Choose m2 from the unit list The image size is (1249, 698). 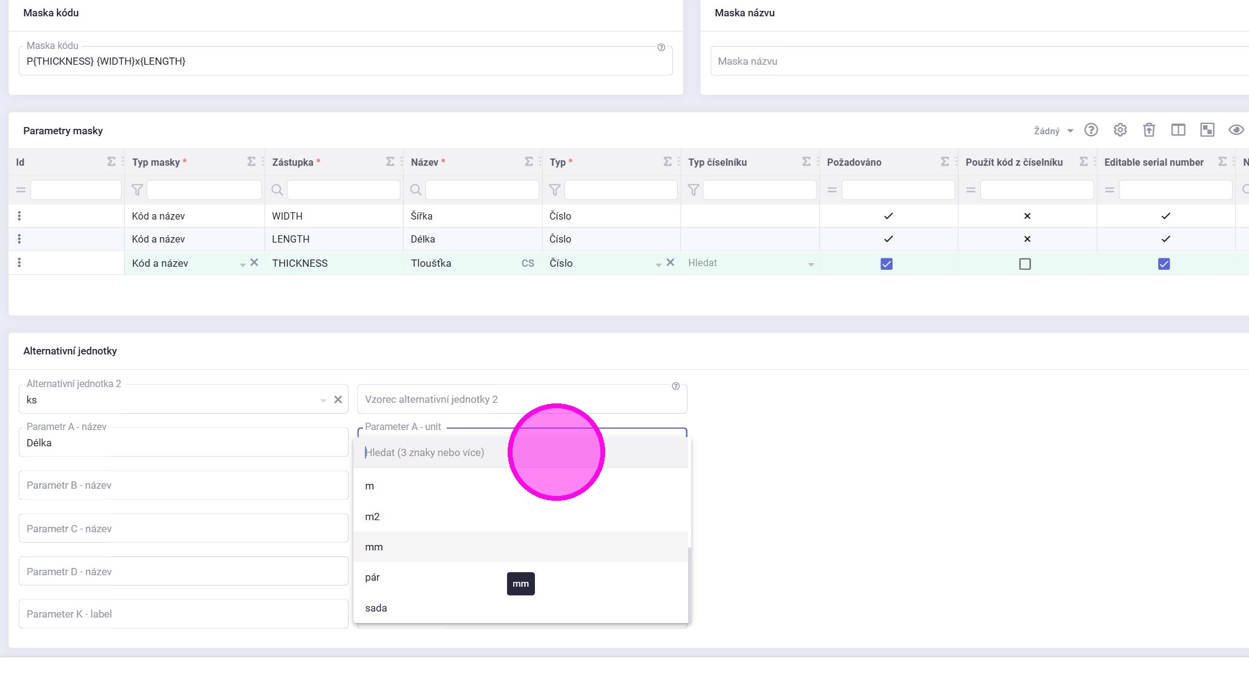(x=372, y=517)
